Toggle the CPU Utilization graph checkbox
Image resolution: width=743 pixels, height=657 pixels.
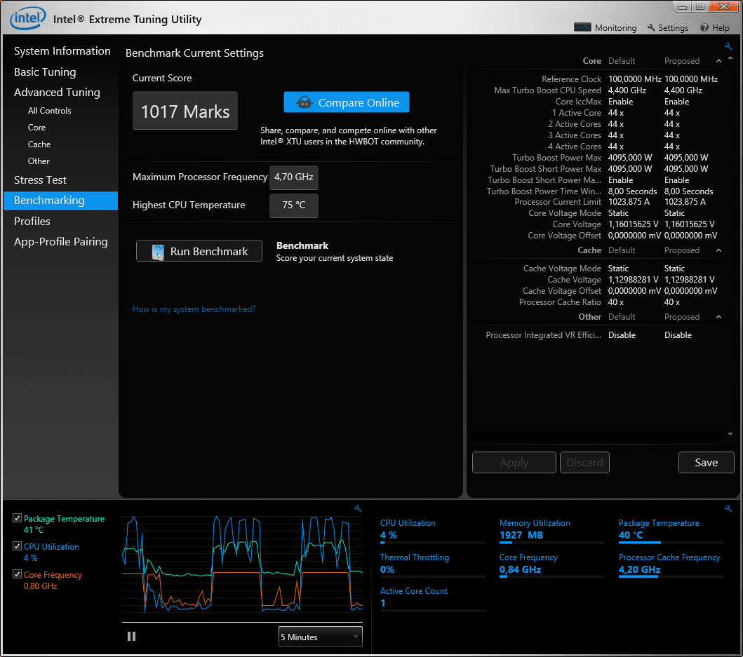coord(17,546)
